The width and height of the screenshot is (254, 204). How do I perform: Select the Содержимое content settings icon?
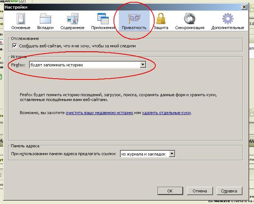(x=72, y=18)
